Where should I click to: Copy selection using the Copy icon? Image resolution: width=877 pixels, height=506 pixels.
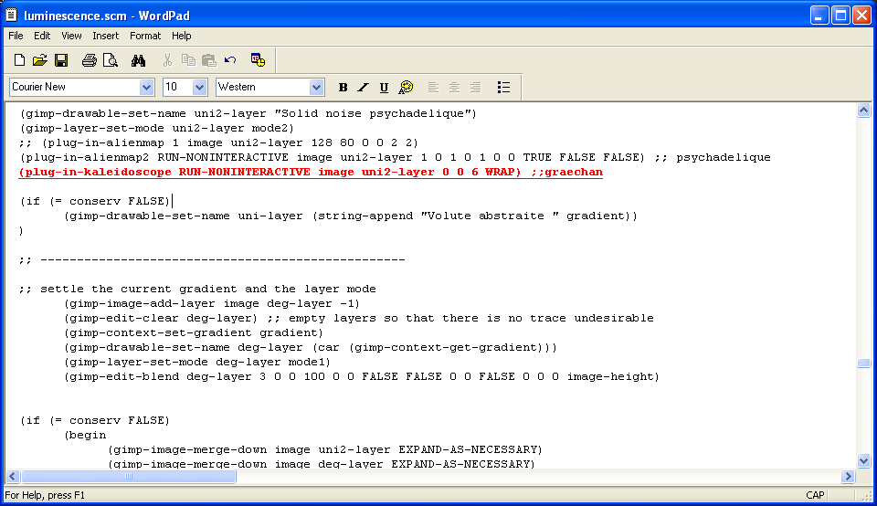[x=188, y=60]
